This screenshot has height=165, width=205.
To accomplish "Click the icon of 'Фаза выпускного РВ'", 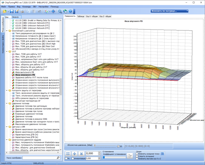I will click(x=13, y=72).
